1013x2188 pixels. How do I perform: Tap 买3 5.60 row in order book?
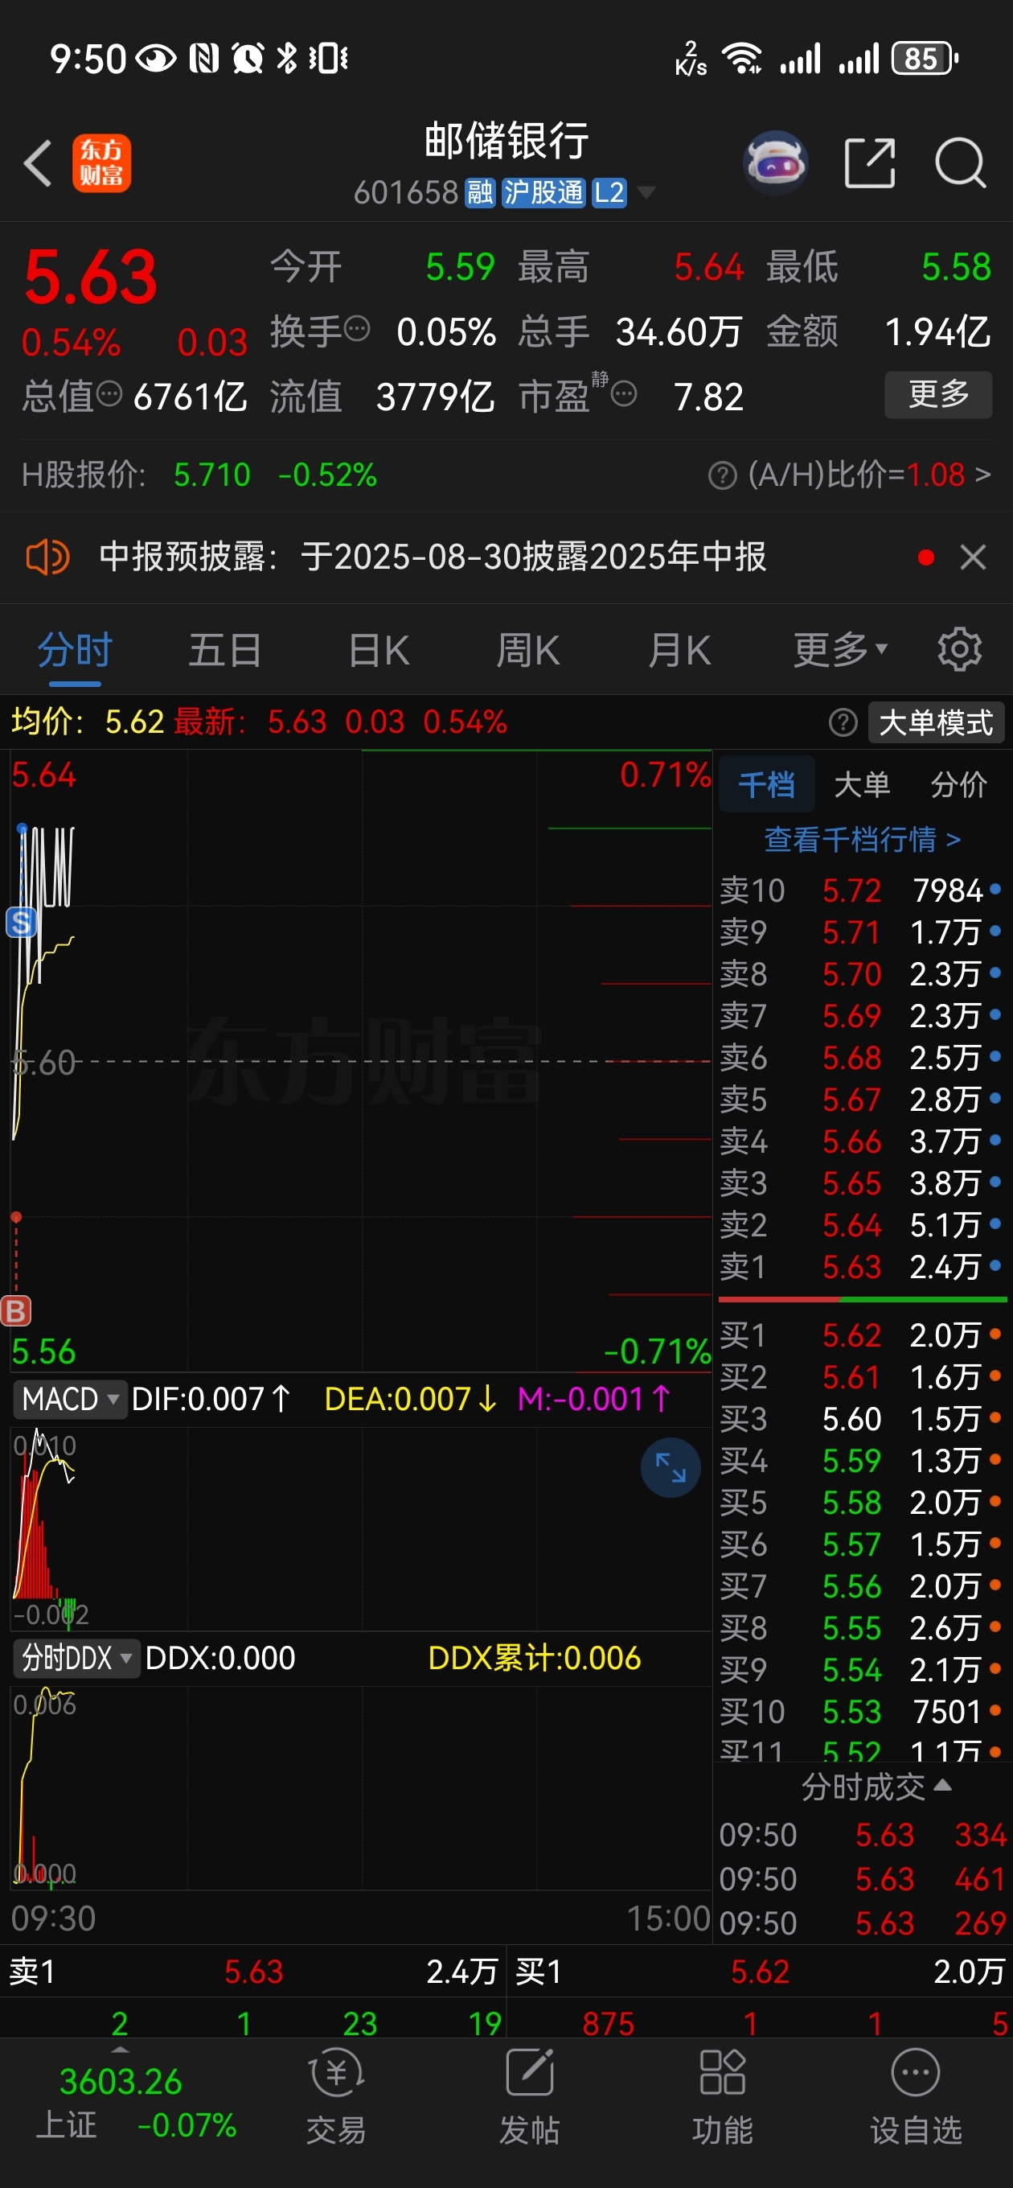coord(861,1418)
